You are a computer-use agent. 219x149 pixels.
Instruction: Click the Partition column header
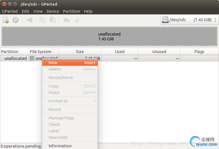click(14, 52)
